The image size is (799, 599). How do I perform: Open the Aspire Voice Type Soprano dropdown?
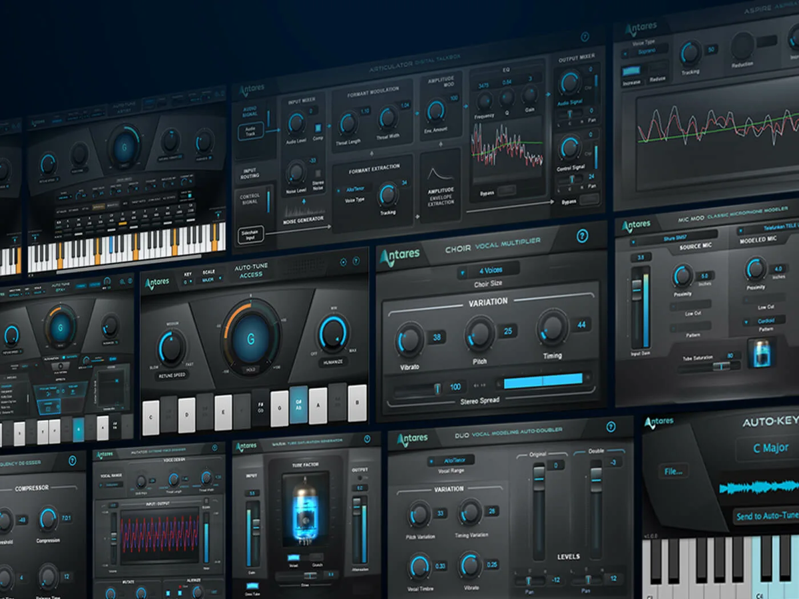point(645,52)
